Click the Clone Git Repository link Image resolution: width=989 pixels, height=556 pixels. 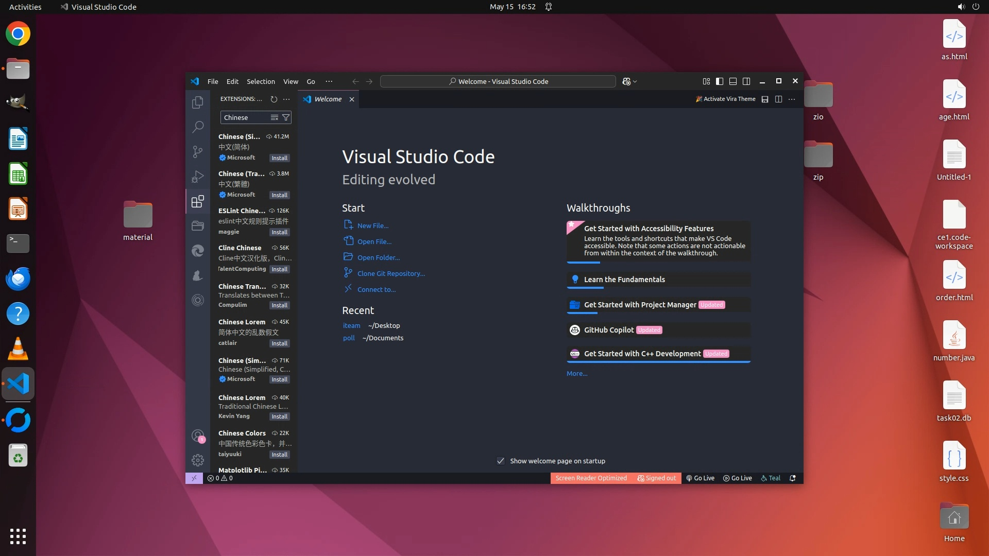(x=391, y=273)
